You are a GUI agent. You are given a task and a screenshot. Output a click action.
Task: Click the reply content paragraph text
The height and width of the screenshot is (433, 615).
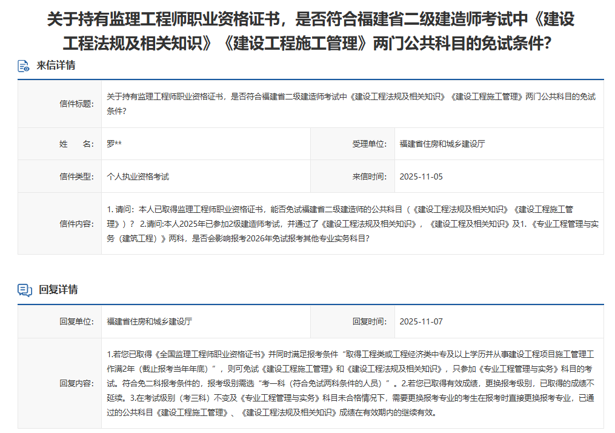tap(351, 383)
